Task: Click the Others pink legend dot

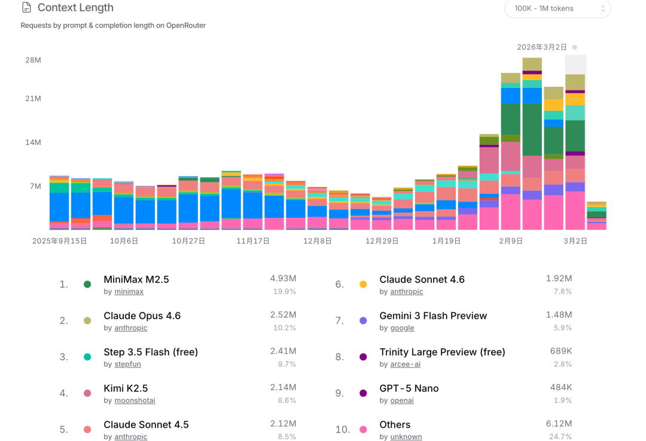Action: click(x=363, y=430)
